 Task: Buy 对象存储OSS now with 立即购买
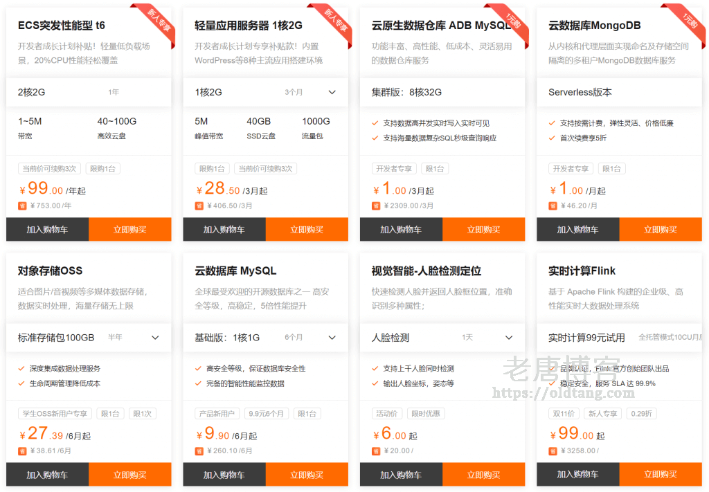tap(129, 475)
